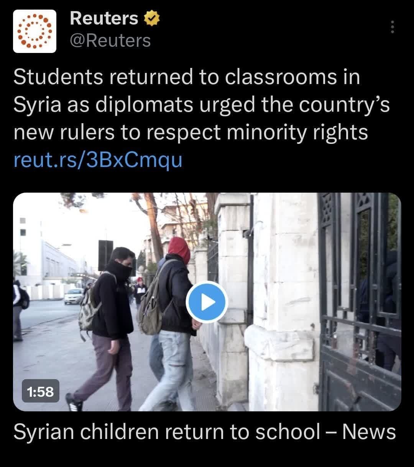414x467 pixels.
Task: Tap the tweet line 'new rulers to respect minority rights'
Action: point(191,132)
